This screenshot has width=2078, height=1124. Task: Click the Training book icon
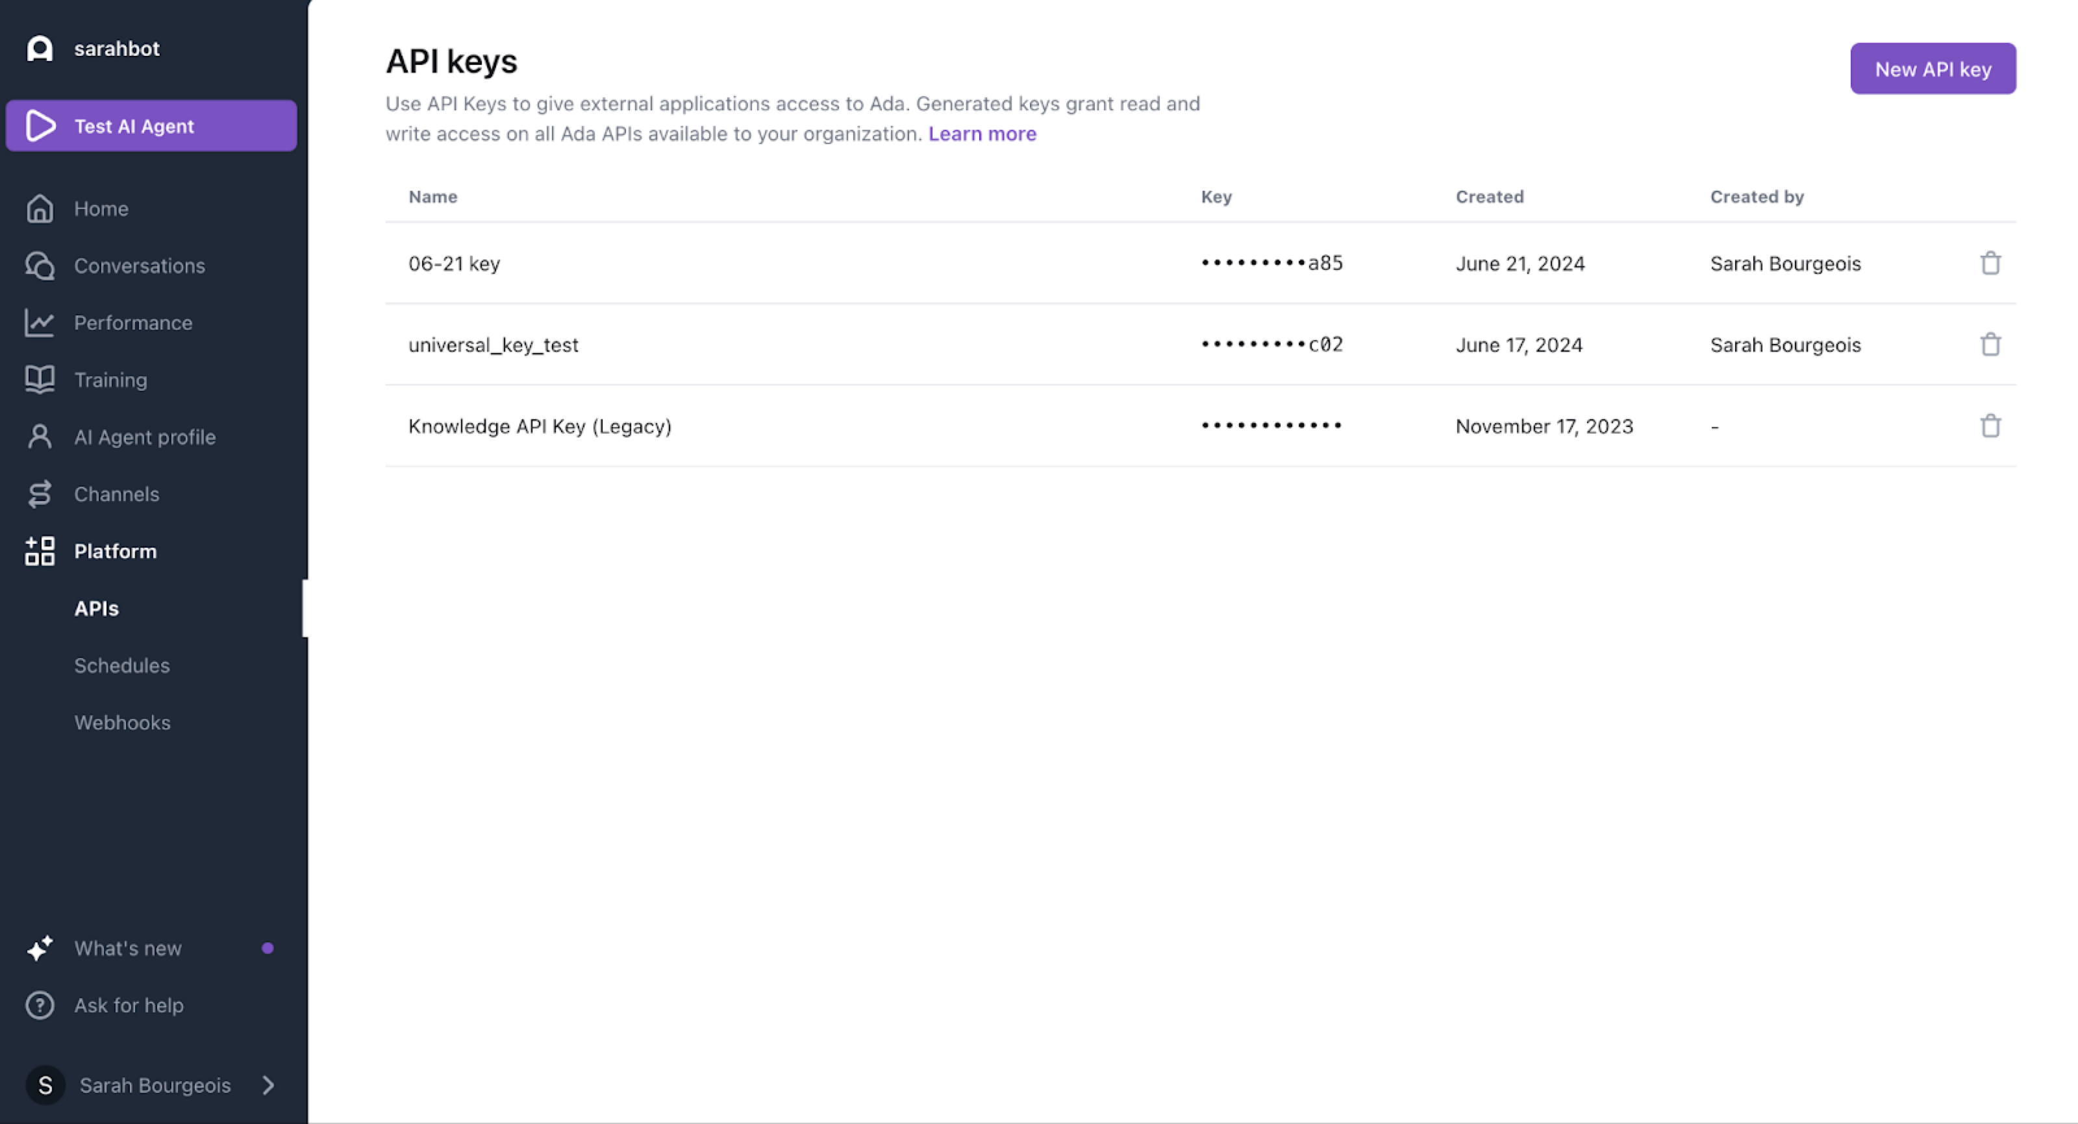[x=40, y=380]
